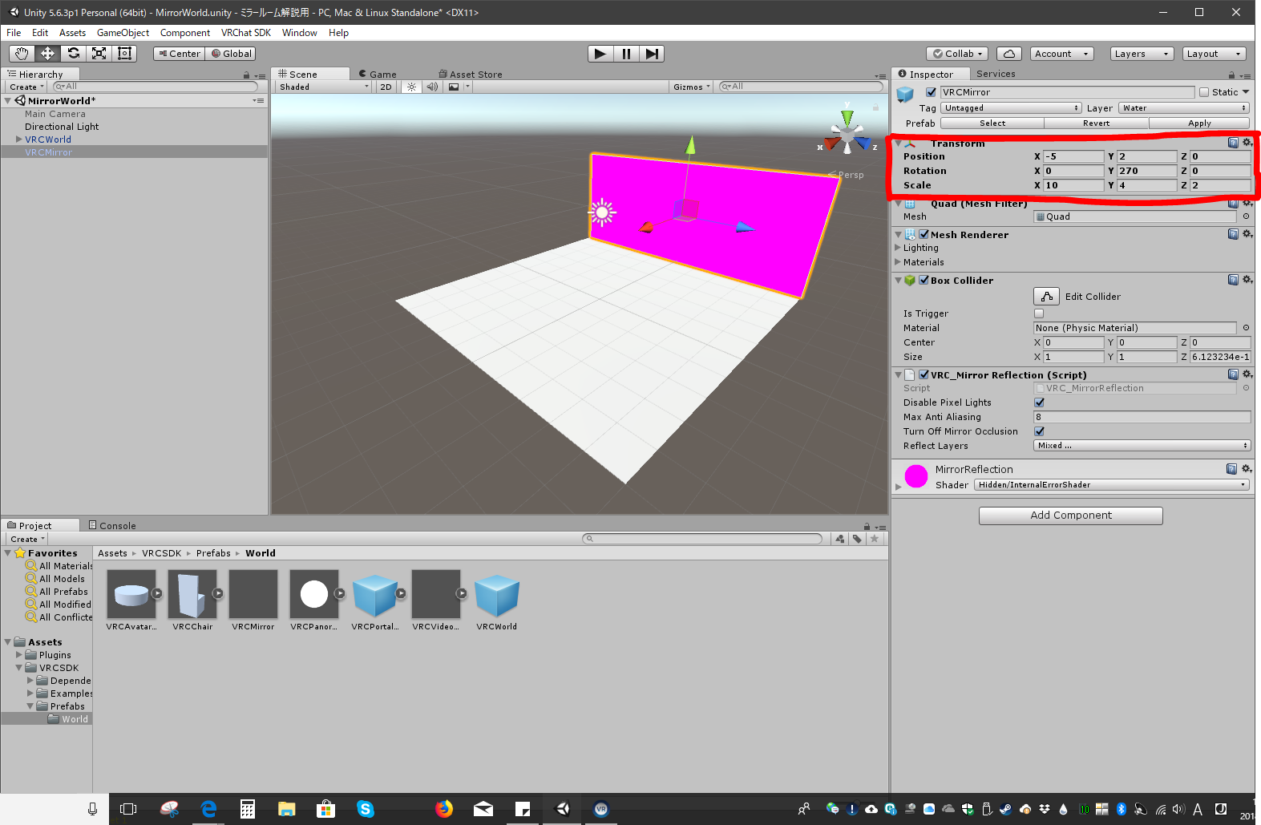Select the VRCWorld prefab in Project
This screenshot has width=1261, height=825.
497,594
